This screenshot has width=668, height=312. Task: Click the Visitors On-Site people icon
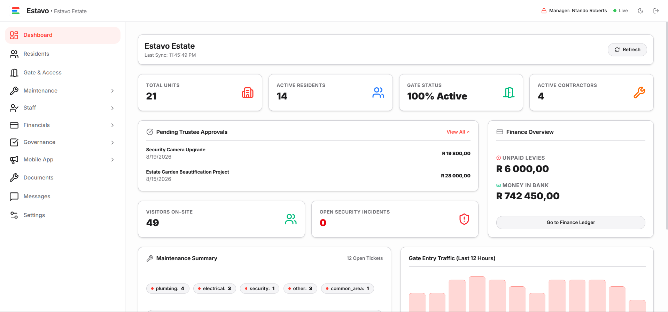click(x=291, y=219)
